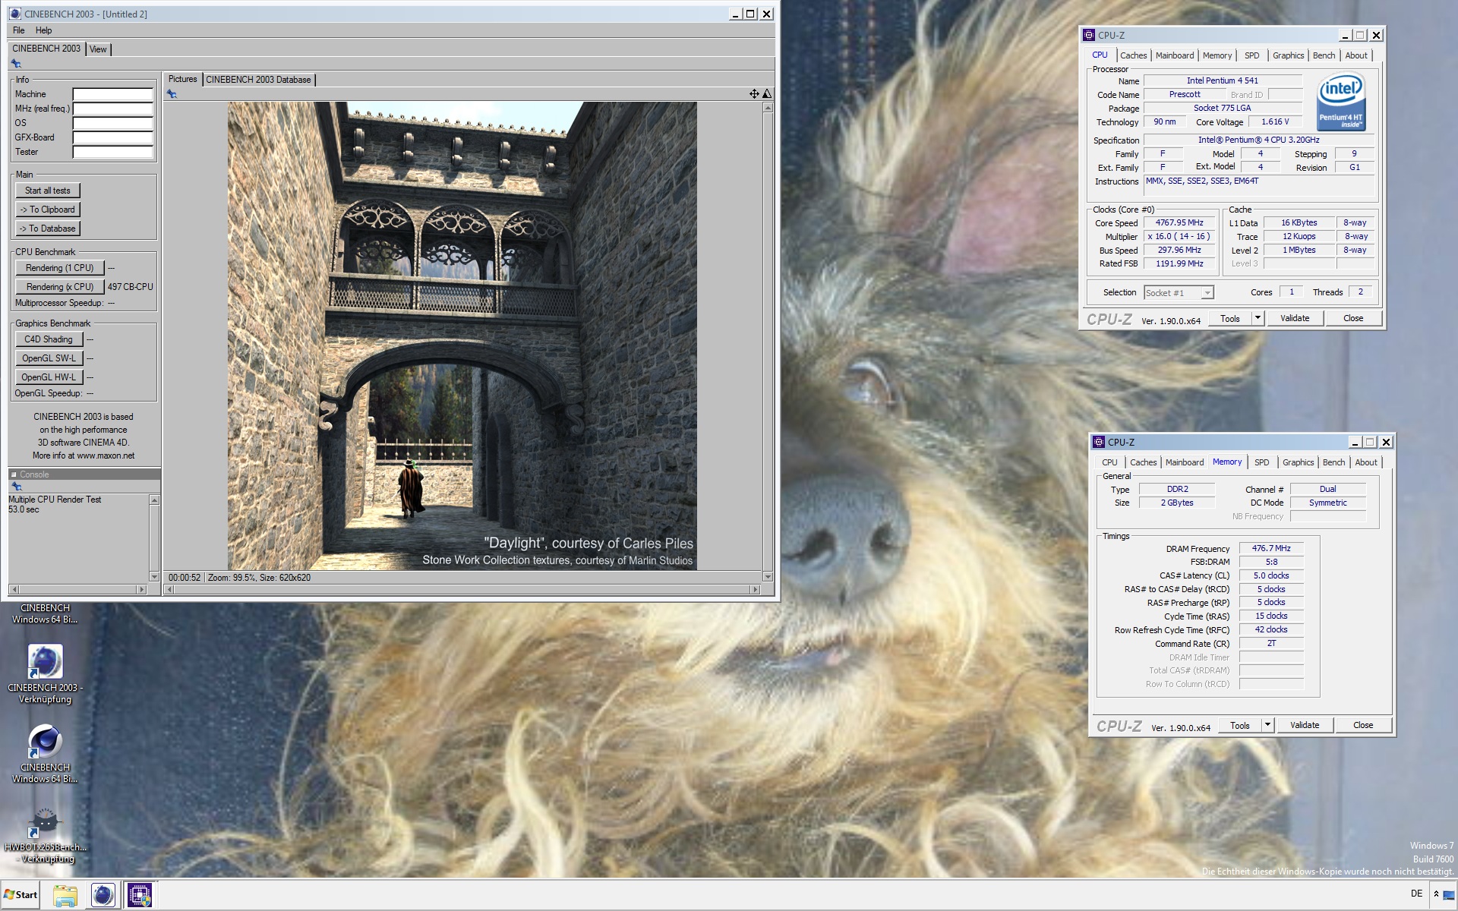This screenshot has width=1458, height=911.
Task: Click the GFX-Board input field
Action: (x=112, y=137)
